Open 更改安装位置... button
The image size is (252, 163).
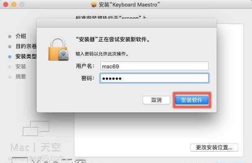pos(214,147)
